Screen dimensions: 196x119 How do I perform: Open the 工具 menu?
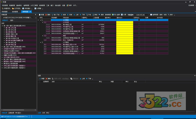(48, 5)
